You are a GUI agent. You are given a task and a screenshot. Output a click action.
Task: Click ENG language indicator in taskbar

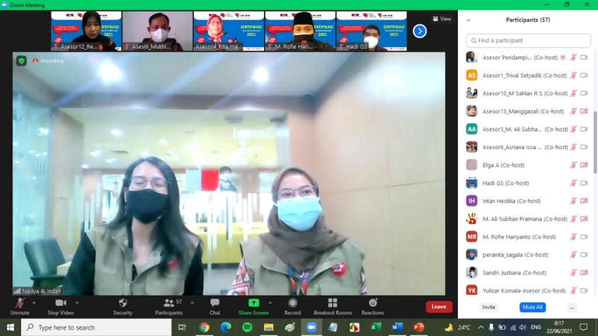coord(536,327)
